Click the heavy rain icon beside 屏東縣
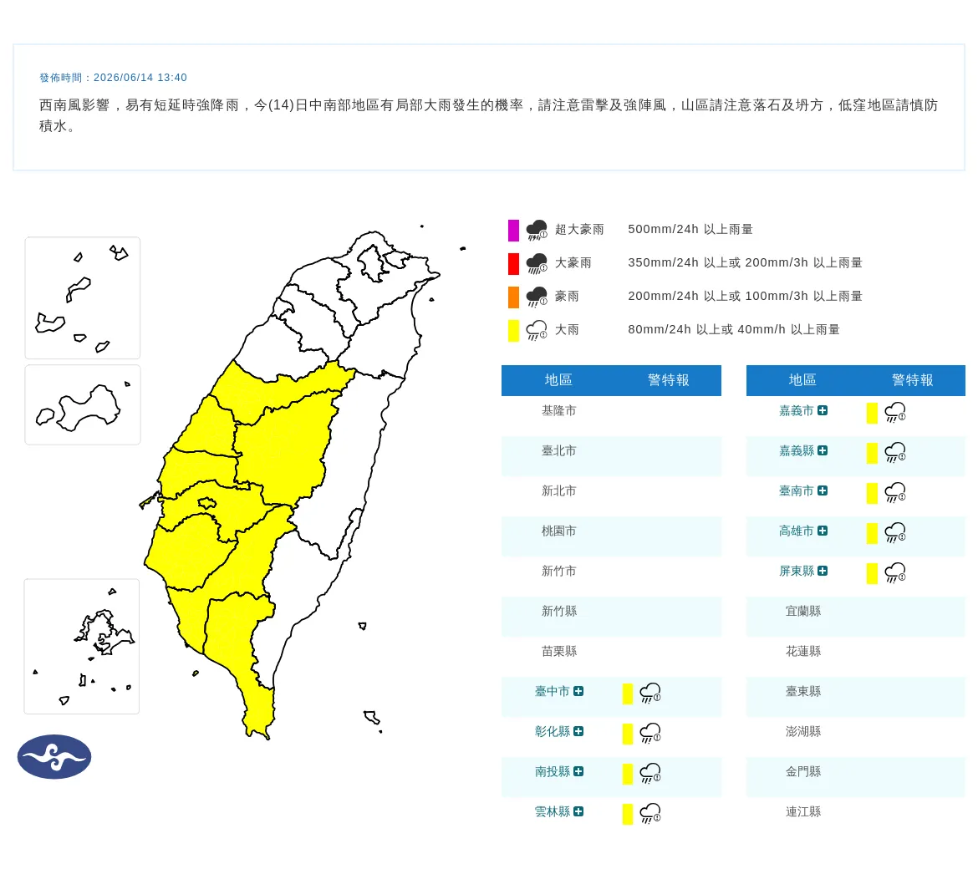This screenshot has height=869, width=978. [895, 572]
